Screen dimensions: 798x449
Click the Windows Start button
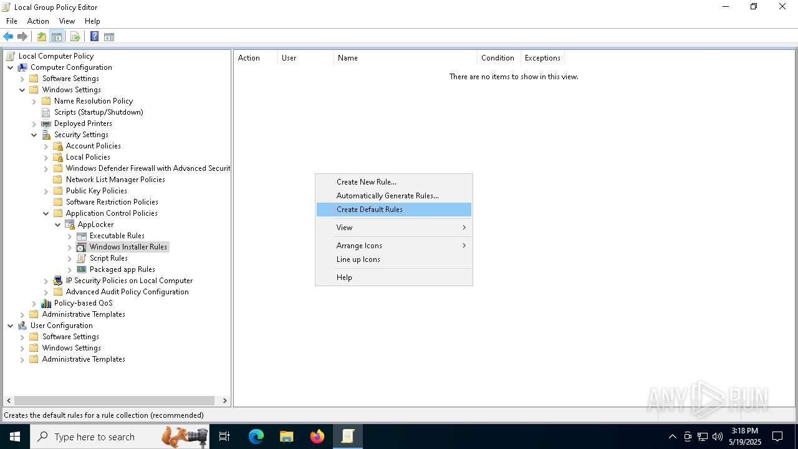tap(15, 437)
